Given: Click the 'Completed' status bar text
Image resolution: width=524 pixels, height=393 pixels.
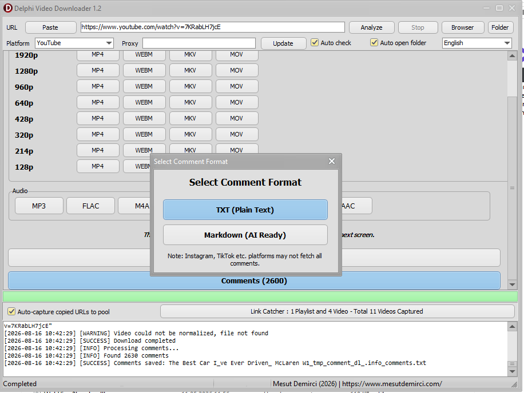Looking at the screenshot, I should [19, 384].
